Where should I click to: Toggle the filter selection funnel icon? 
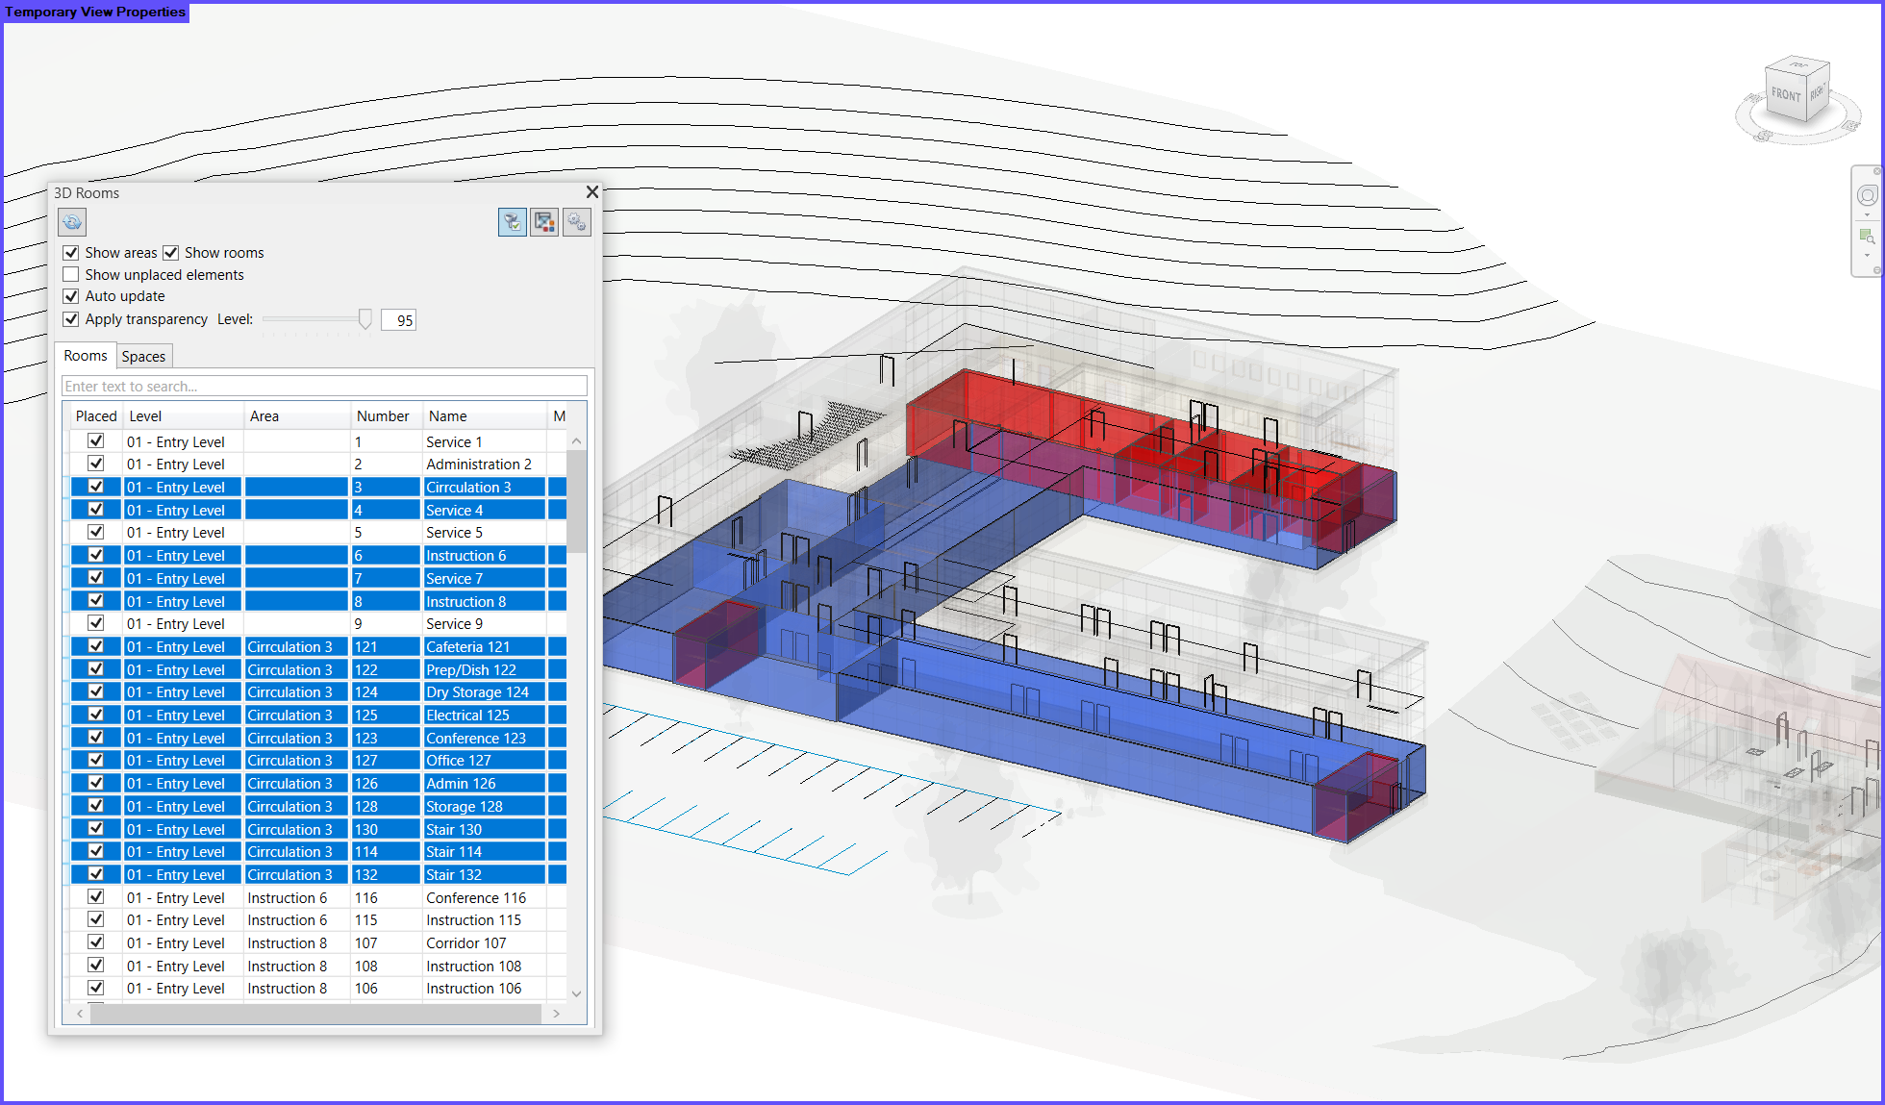pos(512,222)
